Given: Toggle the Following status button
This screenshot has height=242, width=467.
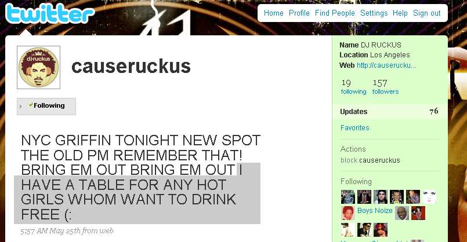Looking at the screenshot, I should 46,106.
